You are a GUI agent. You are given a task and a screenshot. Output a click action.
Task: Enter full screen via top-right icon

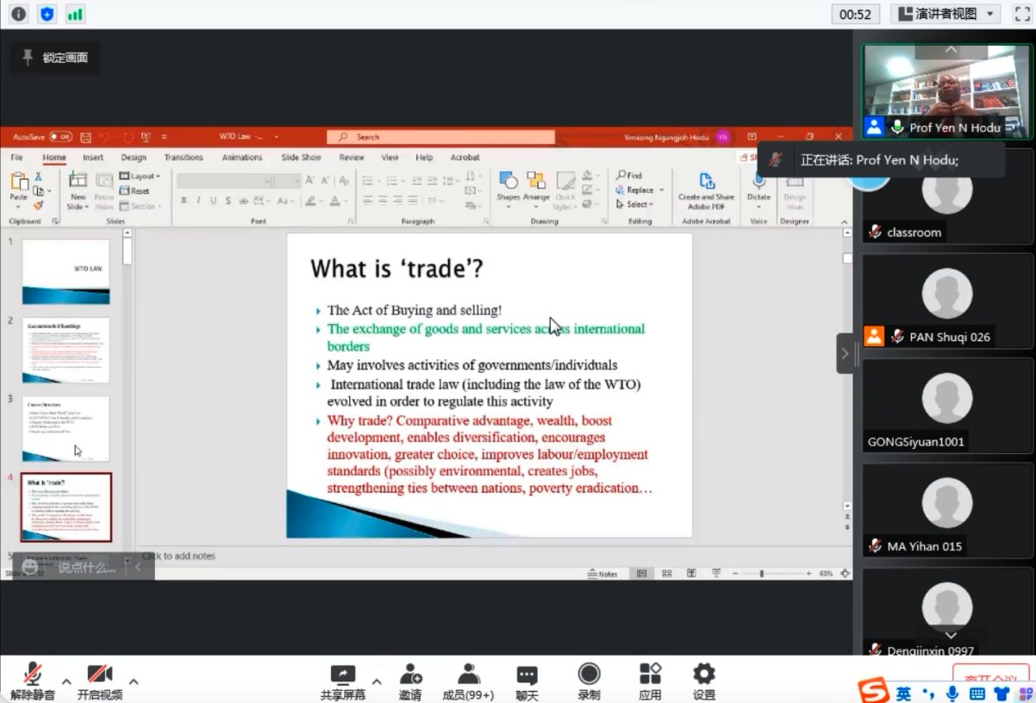(1022, 14)
